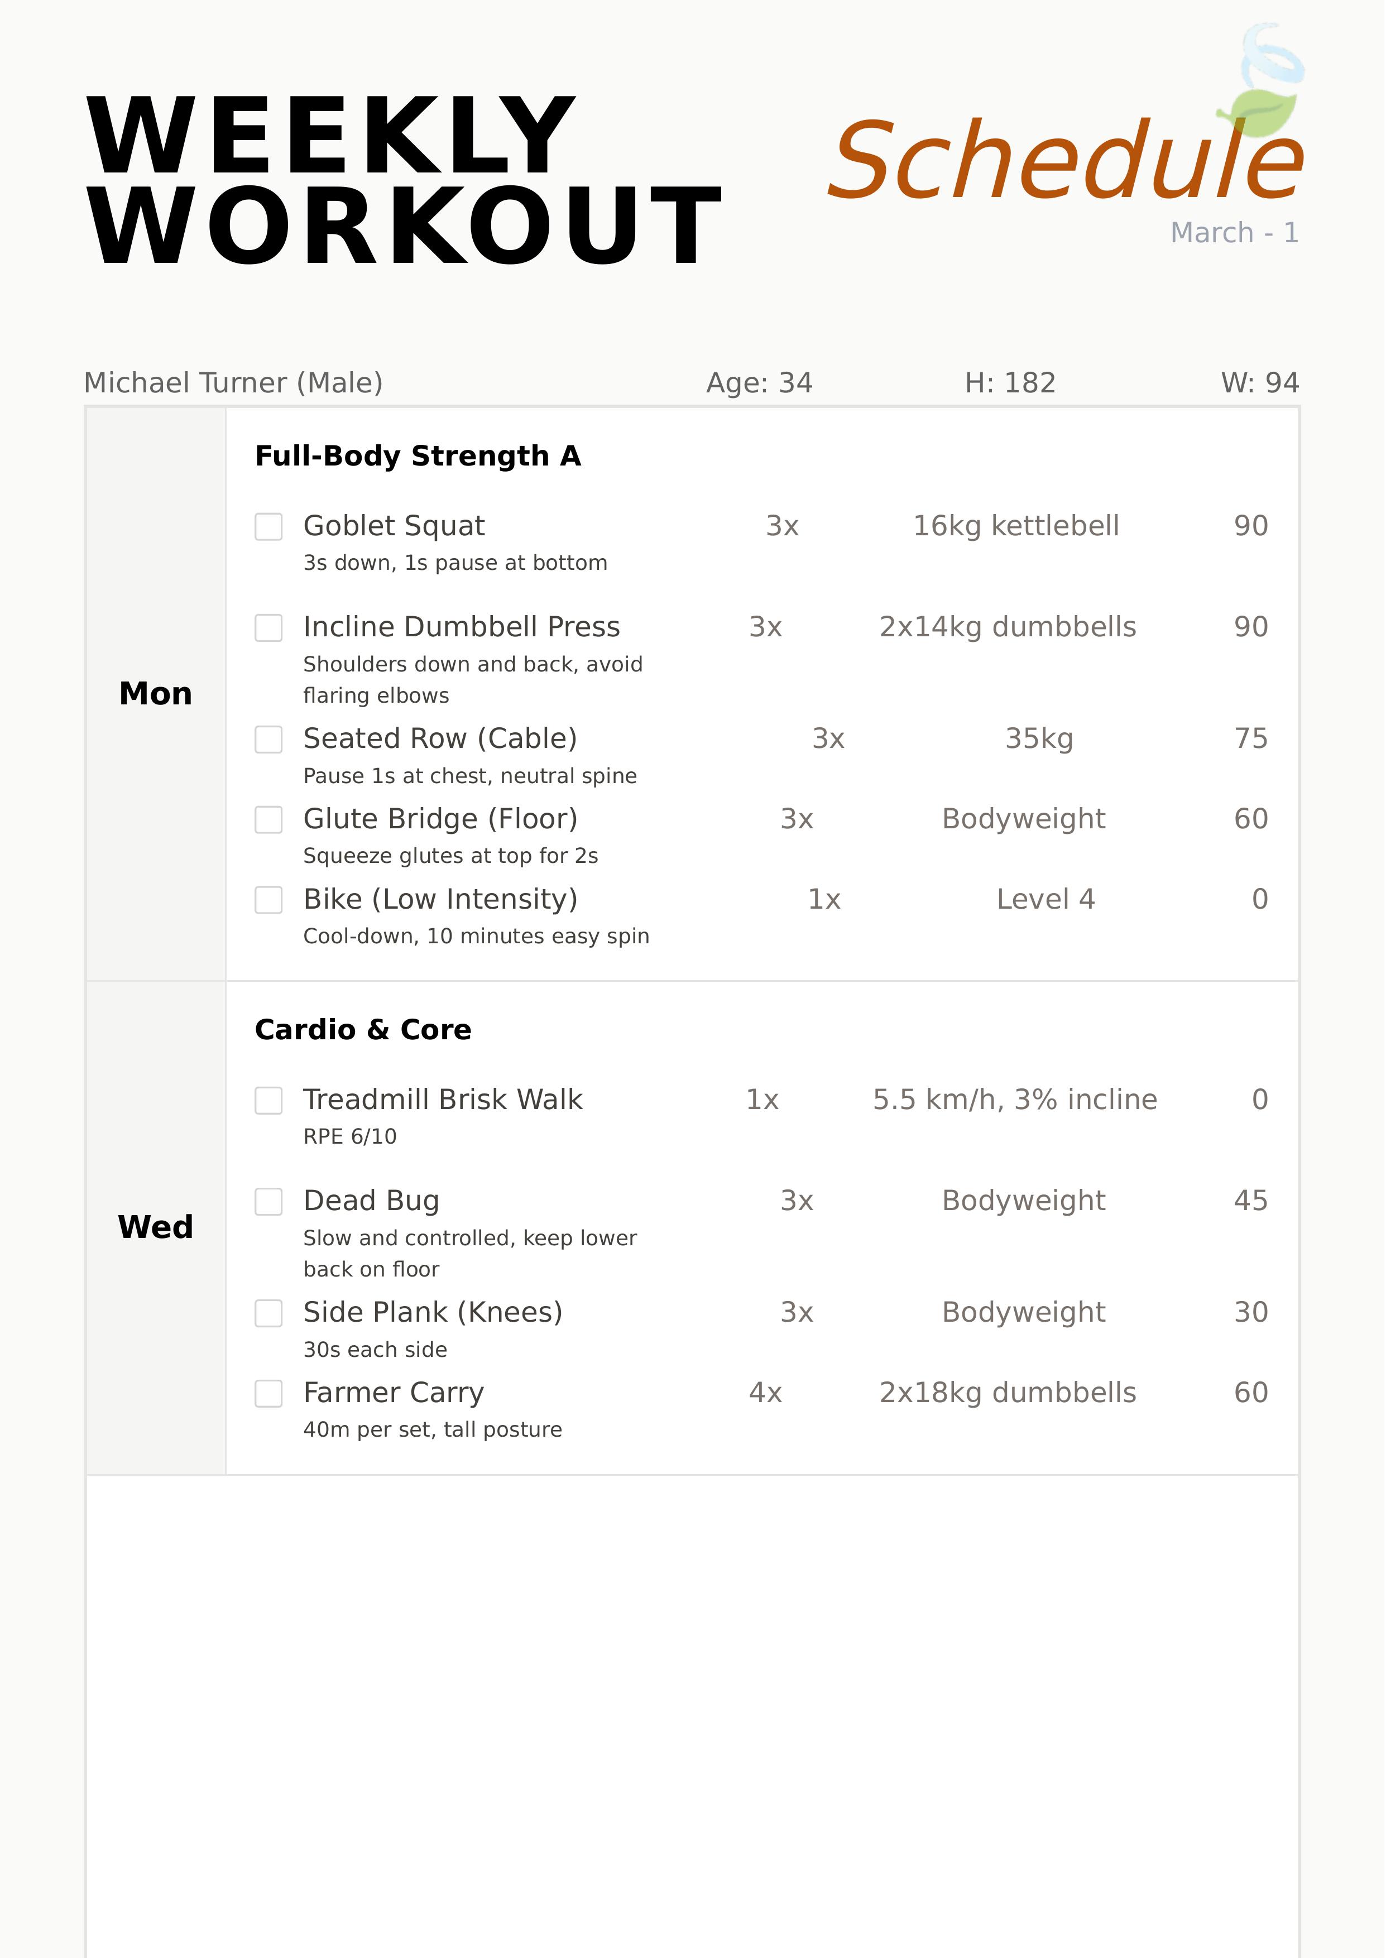
Task: Mark Dead Bug exercise complete
Action: 269,1201
